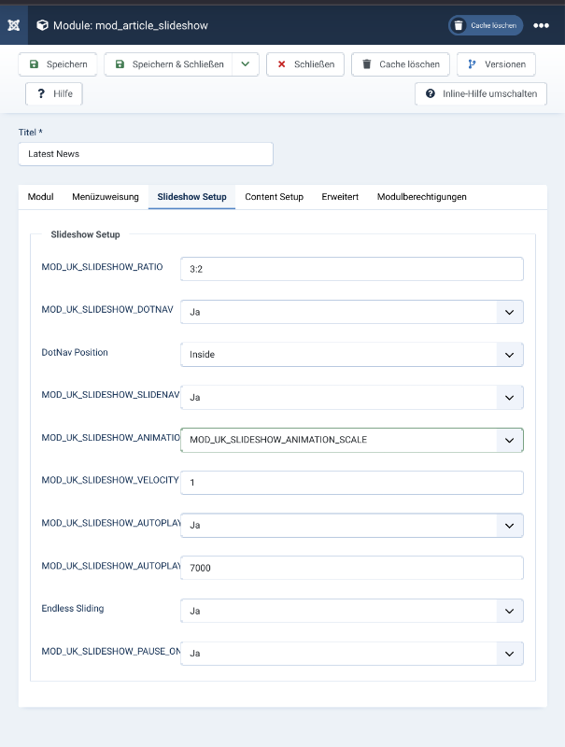Switch to the Content Setup tab
565x747 pixels.
pos(274,197)
